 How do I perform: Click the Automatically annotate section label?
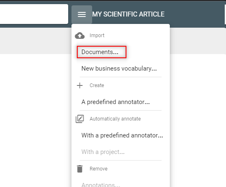pos(115,119)
